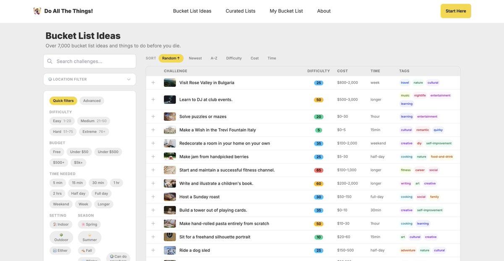The width and height of the screenshot is (504, 261).
Task: Sort challenges by Newest
Action: pos(195,58)
